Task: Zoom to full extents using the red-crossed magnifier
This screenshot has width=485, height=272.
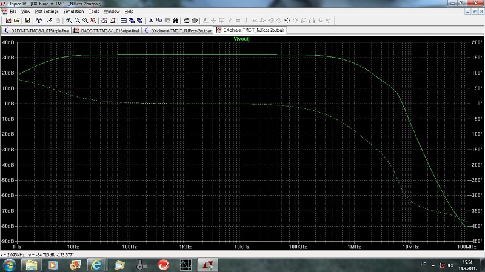Action: tap(94, 20)
